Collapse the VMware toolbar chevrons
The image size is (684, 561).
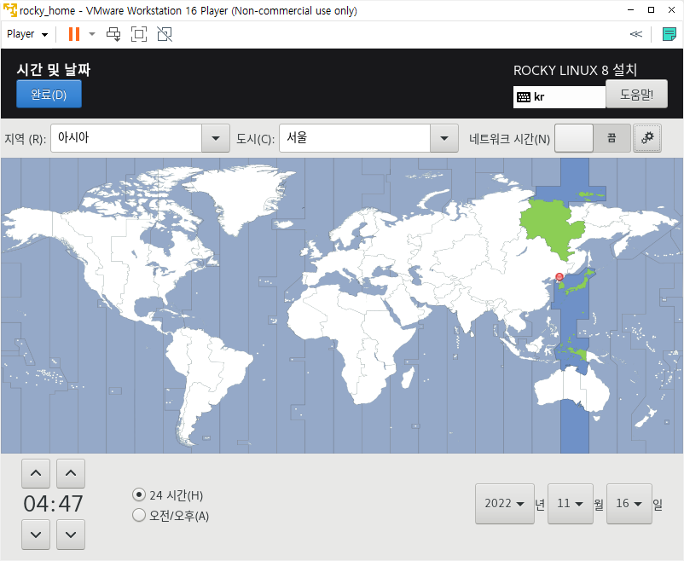tap(636, 34)
